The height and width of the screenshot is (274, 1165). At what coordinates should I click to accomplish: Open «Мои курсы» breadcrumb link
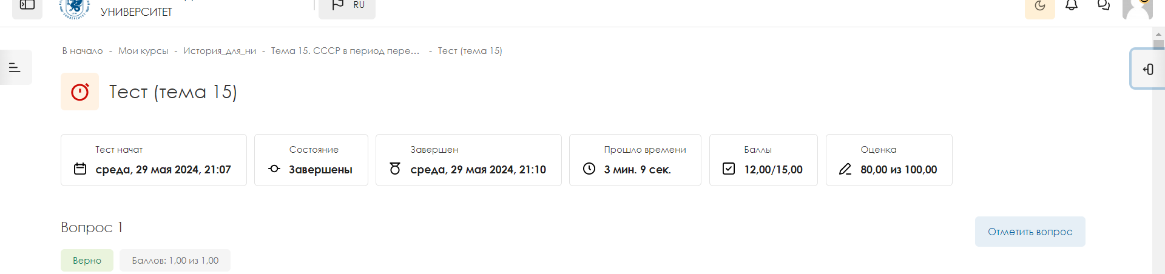coord(143,51)
